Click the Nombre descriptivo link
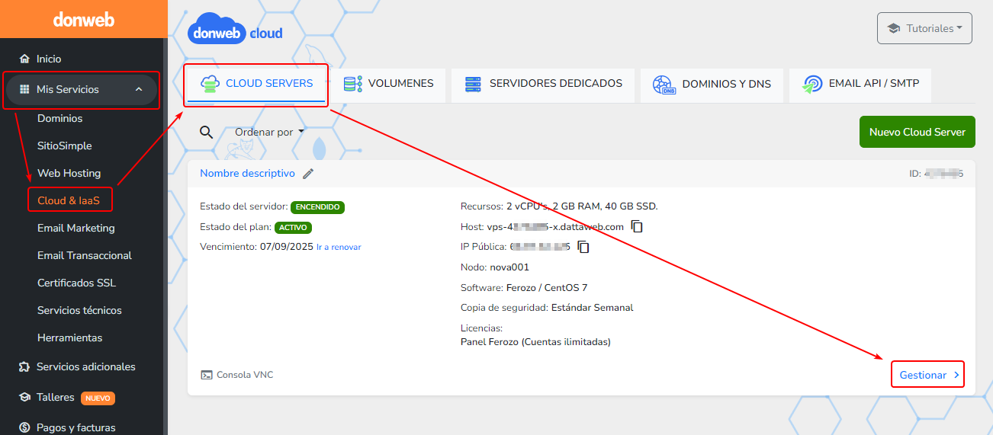 click(247, 173)
